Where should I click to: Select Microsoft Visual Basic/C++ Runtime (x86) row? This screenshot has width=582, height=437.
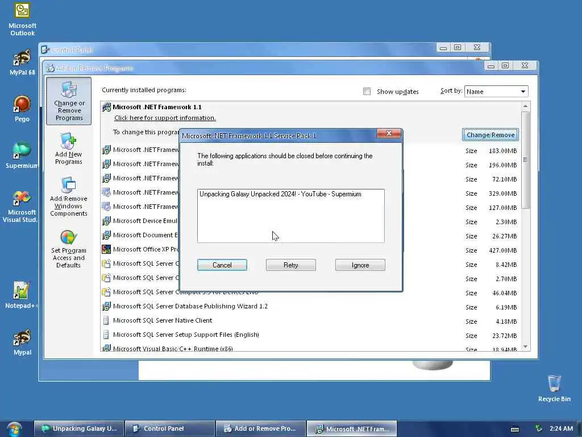pos(311,348)
